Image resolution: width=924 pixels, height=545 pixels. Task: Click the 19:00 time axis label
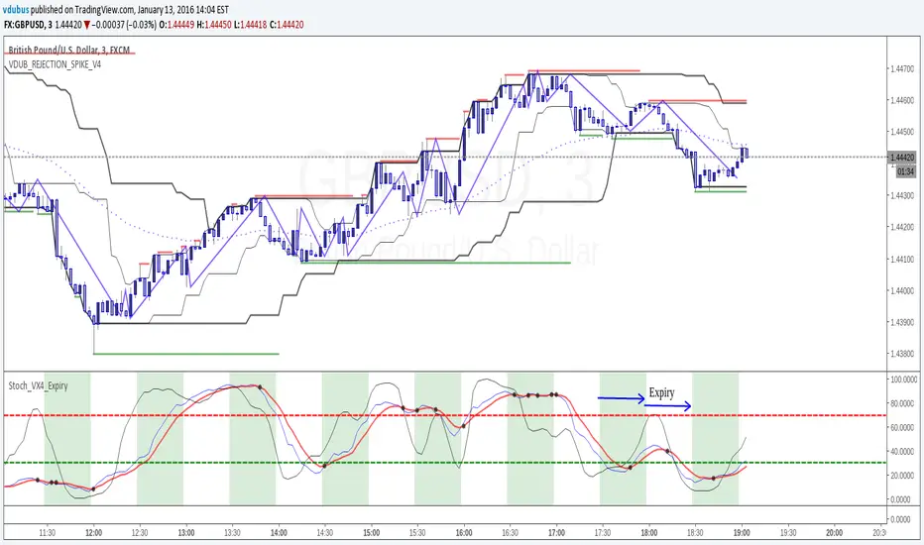pos(742,533)
